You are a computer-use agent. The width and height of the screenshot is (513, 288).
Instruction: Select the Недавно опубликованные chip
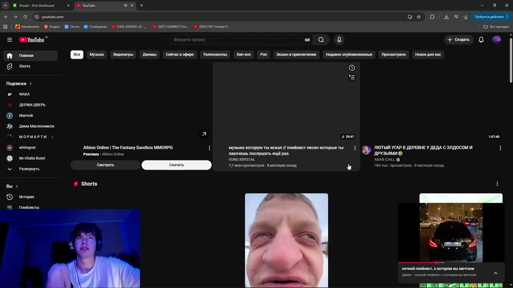pos(349,54)
